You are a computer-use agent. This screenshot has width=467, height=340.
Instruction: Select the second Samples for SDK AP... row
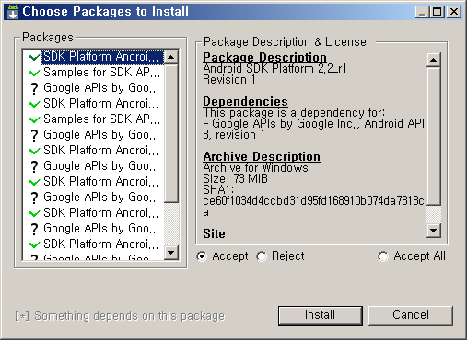pos(101,119)
